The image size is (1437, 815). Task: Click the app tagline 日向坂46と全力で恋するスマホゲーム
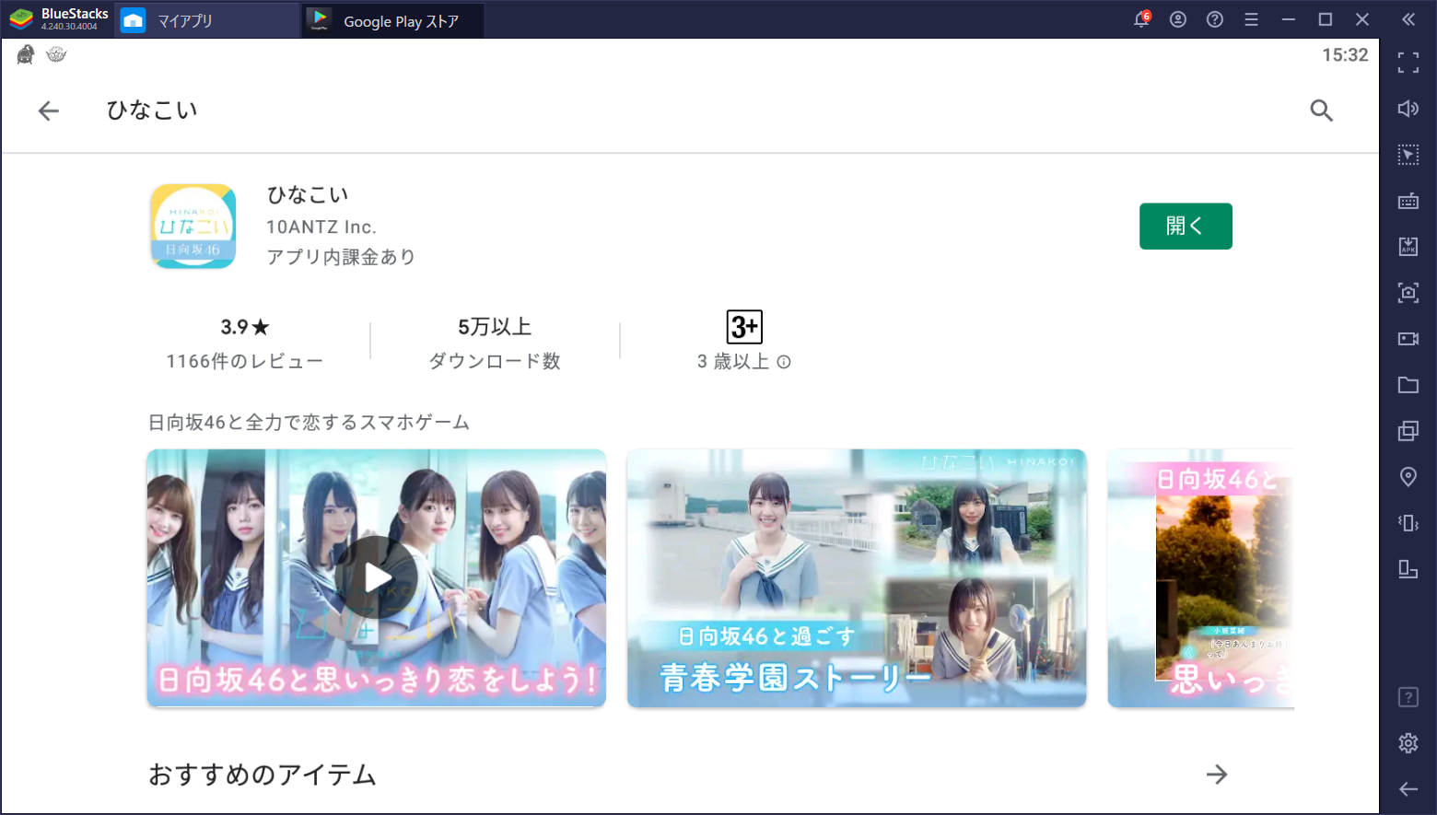(310, 423)
